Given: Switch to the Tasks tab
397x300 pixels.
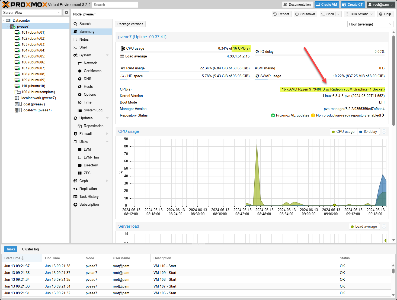Looking at the screenshot, I should [11, 249].
